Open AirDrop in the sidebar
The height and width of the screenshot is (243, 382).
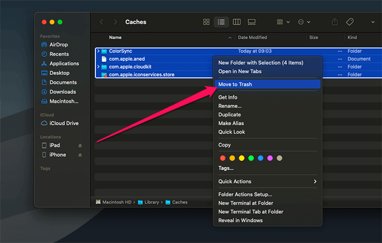point(55,45)
